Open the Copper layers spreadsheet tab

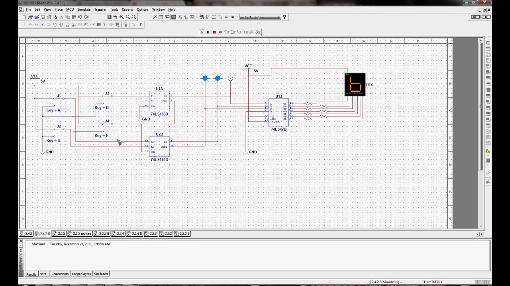[x=81, y=274]
